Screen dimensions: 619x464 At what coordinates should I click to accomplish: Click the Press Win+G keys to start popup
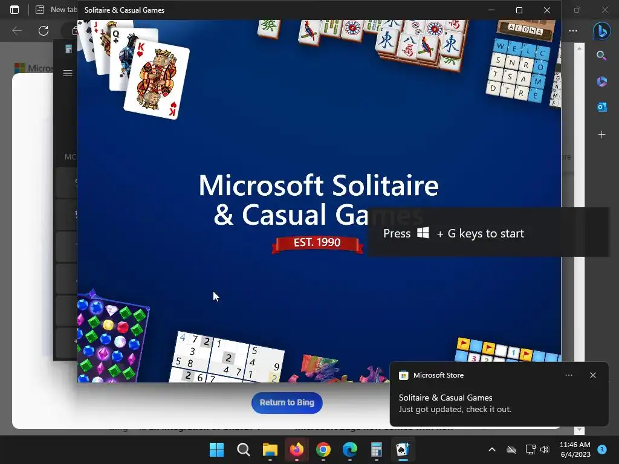pos(488,232)
